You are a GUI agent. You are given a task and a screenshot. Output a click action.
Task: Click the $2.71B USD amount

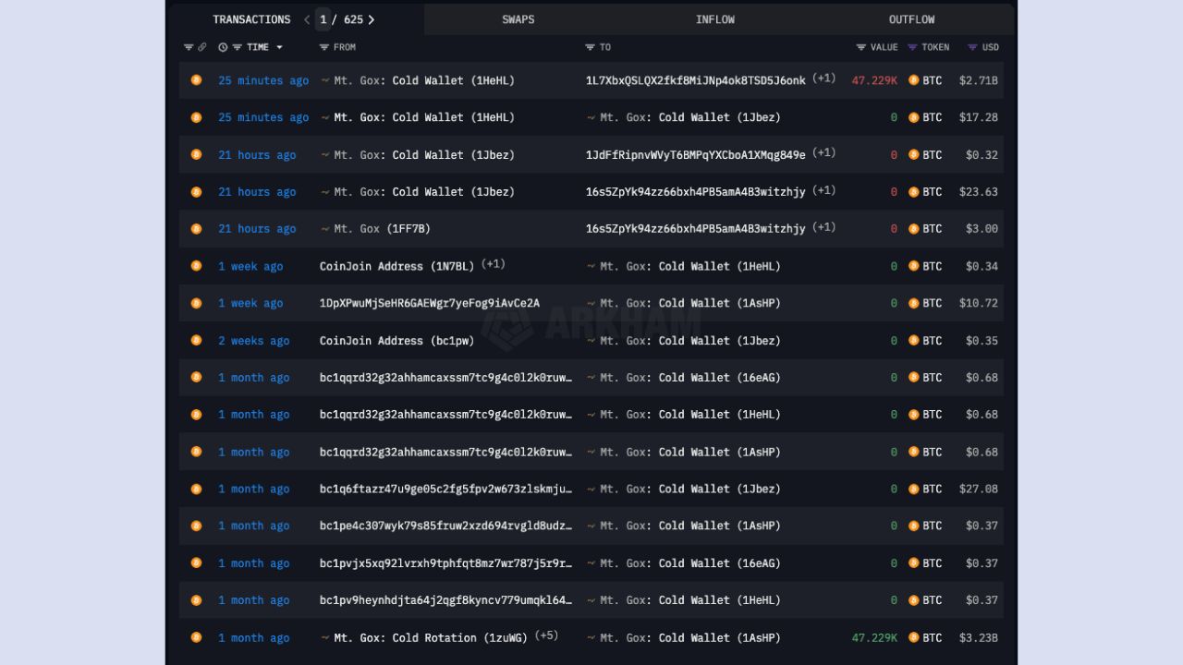click(978, 80)
